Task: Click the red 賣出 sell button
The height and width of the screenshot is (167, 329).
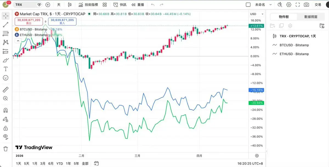Action: click(29, 22)
